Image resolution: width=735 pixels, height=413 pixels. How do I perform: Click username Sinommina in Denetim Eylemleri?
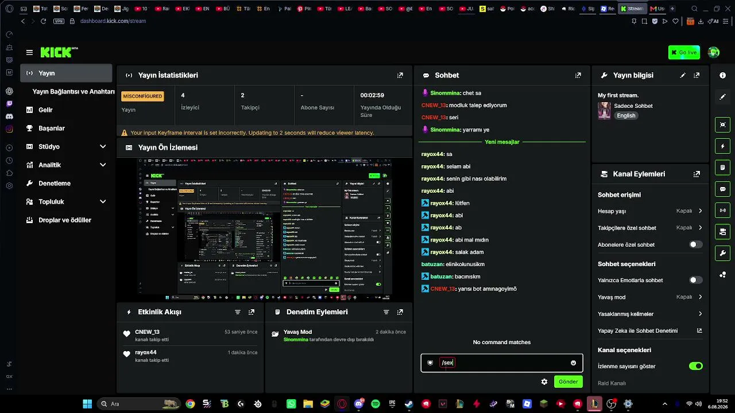(x=296, y=340)
